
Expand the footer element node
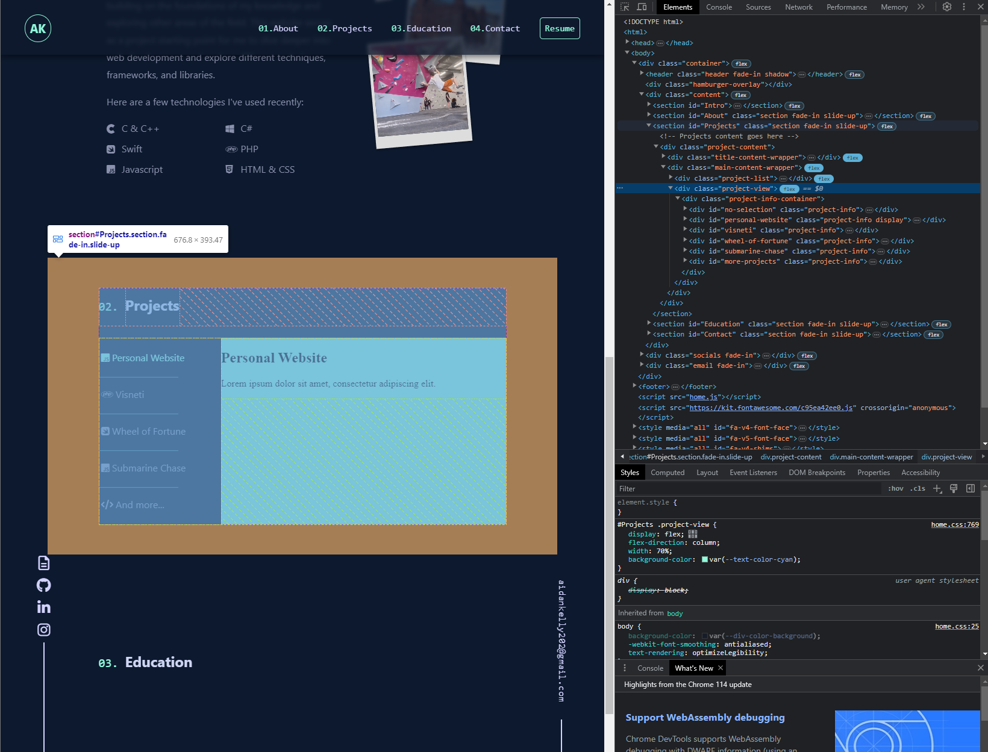(635, 387)
